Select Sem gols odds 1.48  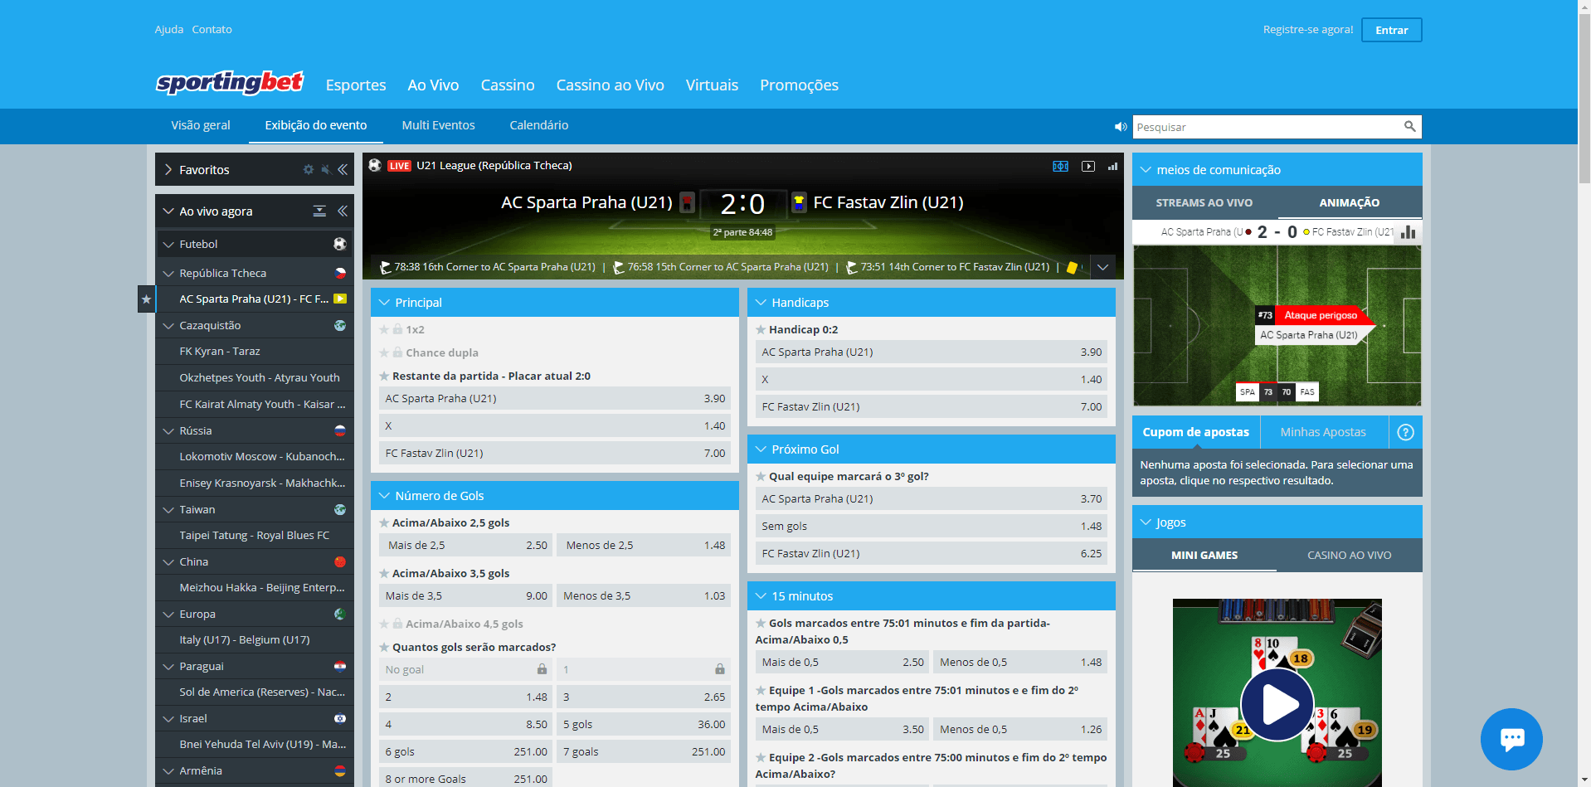coord(931,526)
